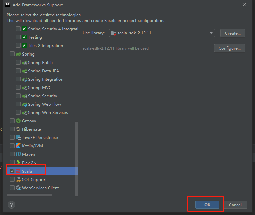
Task: Click the WebServices Client icon
Action: click(18, 188)
